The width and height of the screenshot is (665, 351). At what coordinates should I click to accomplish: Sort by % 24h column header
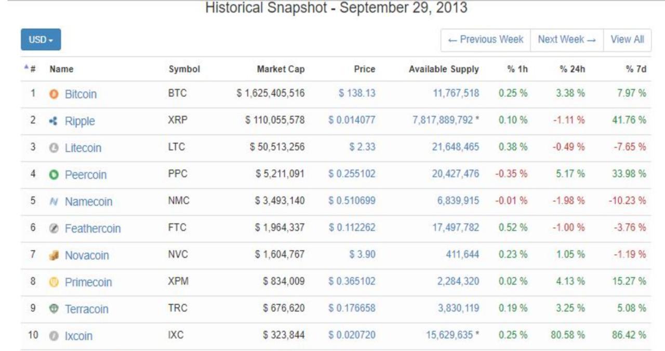(x=571, y=69)
